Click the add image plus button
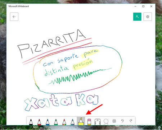This screenshot has width=162, height=130. [x=114, y=121]
